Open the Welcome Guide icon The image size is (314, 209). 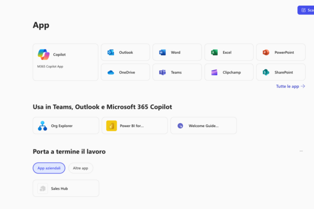pos(180,125)
